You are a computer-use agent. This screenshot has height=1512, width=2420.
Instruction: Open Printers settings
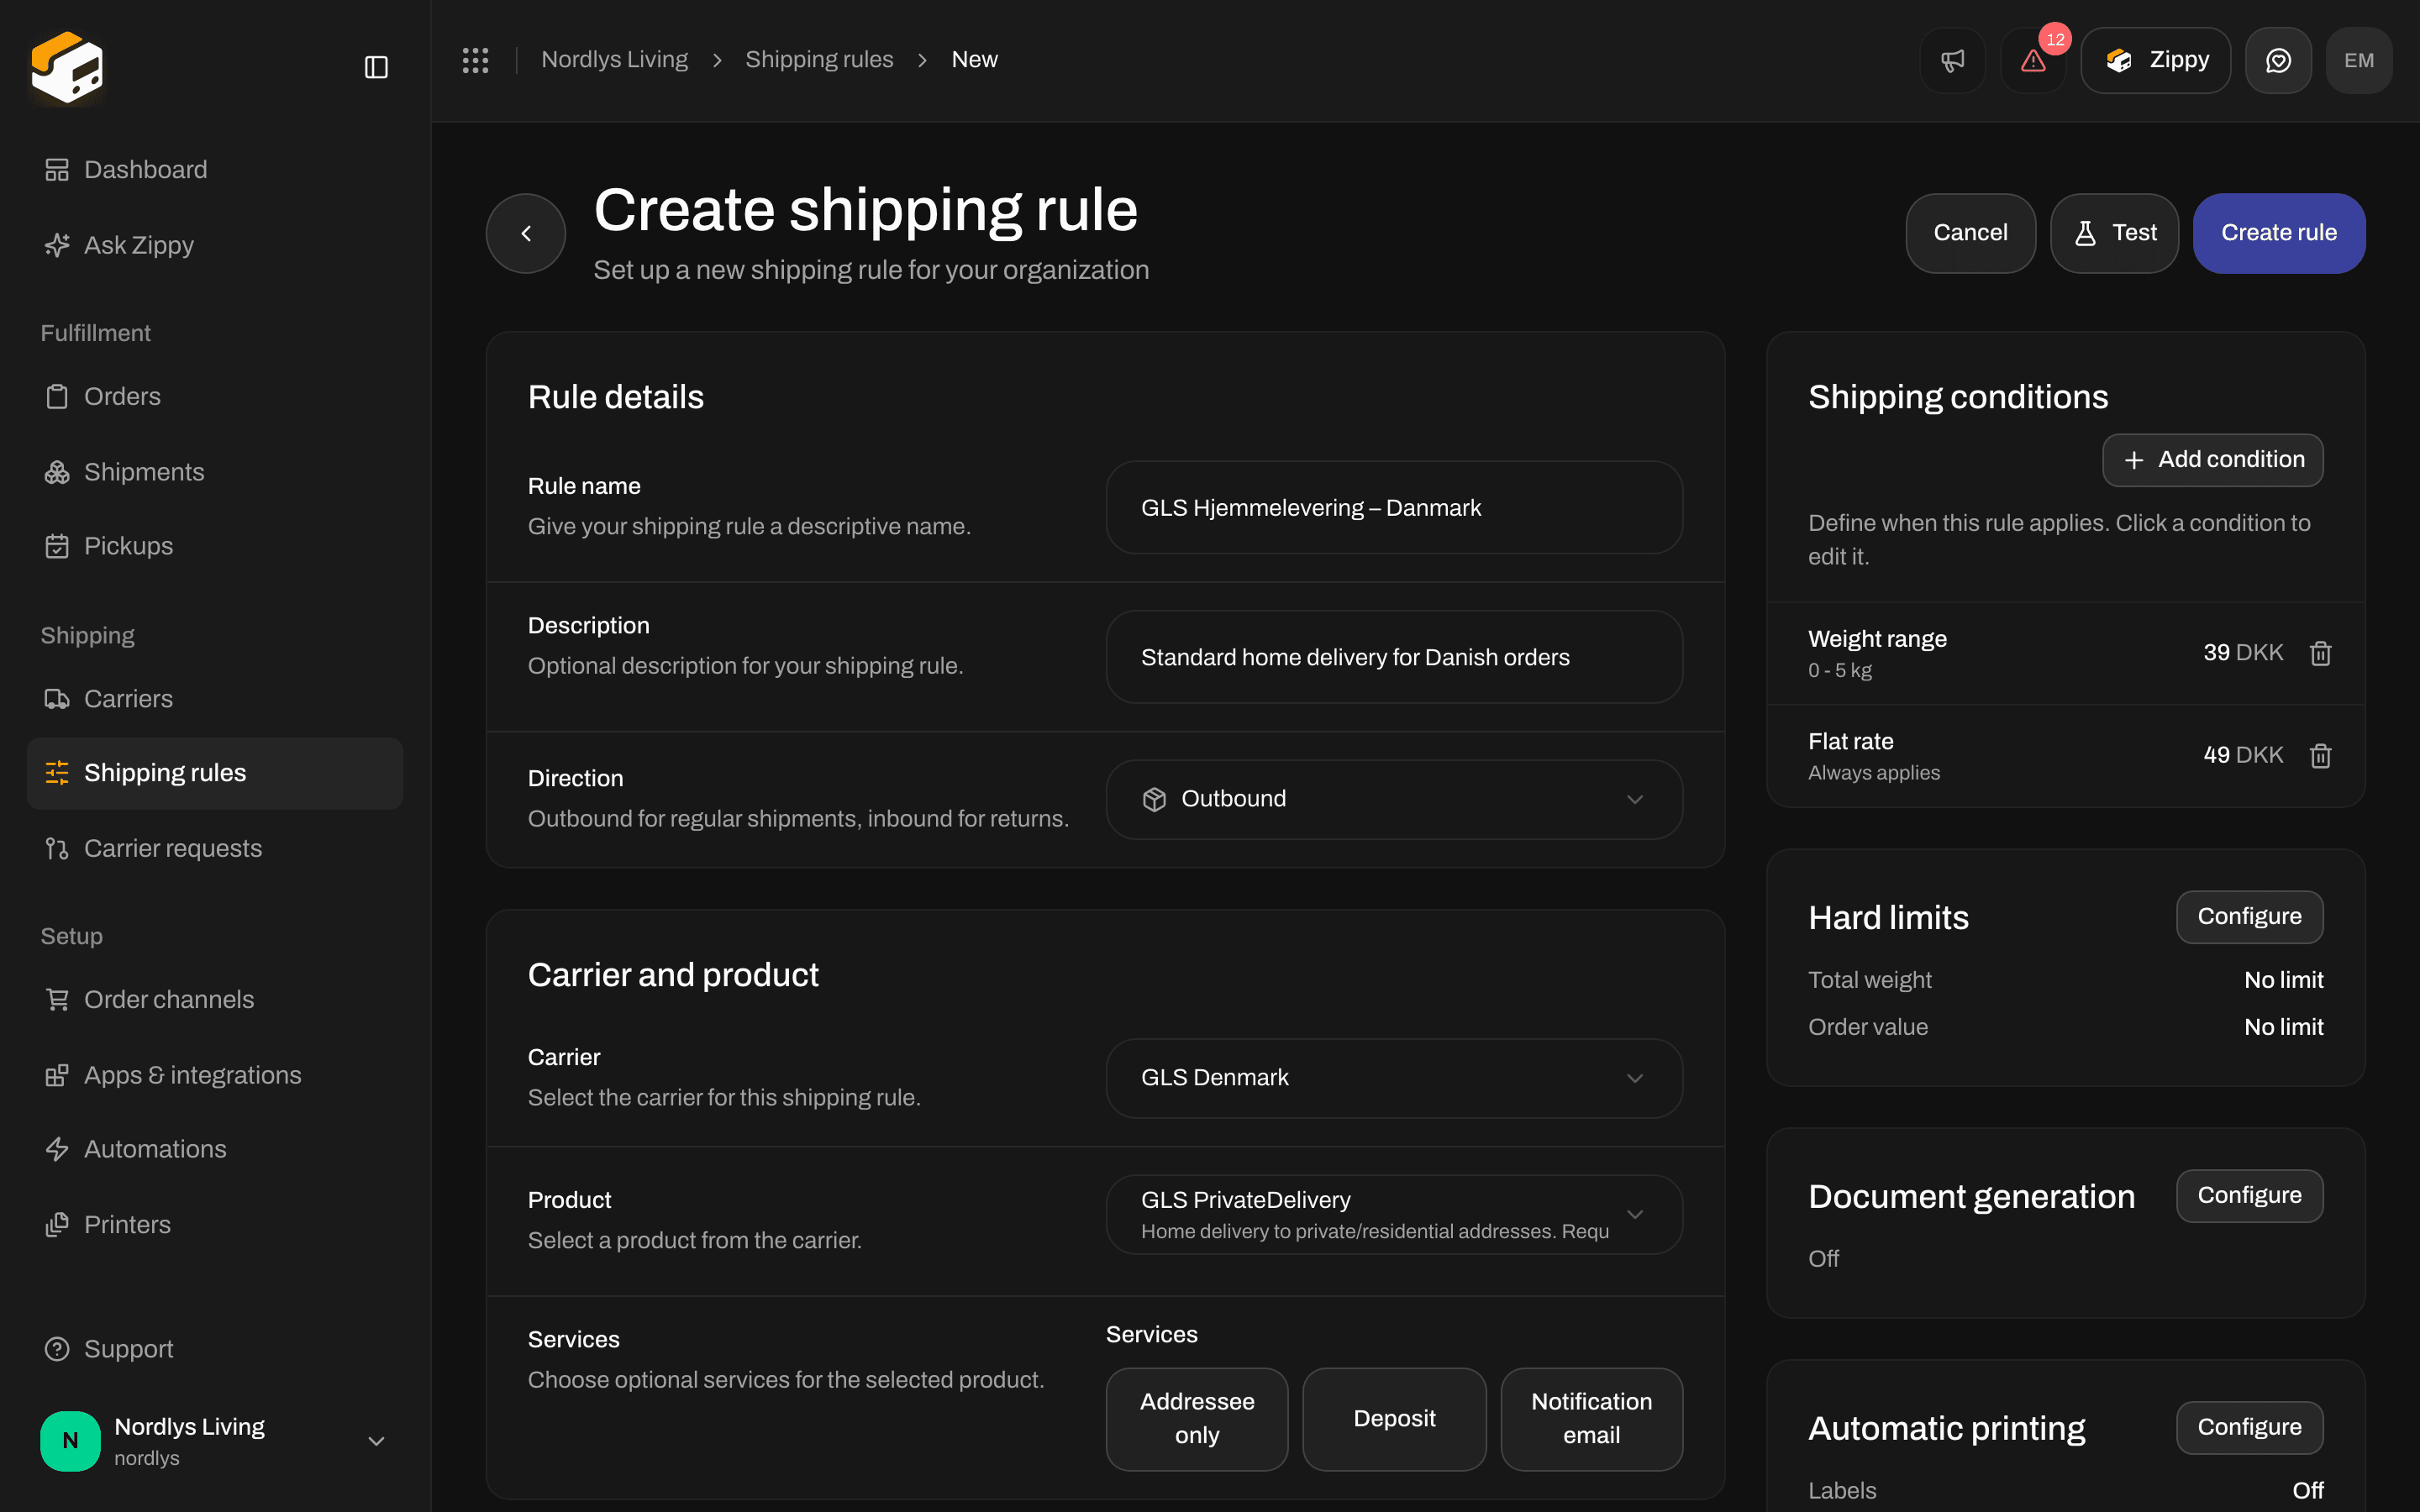(x=215, y=1224)
